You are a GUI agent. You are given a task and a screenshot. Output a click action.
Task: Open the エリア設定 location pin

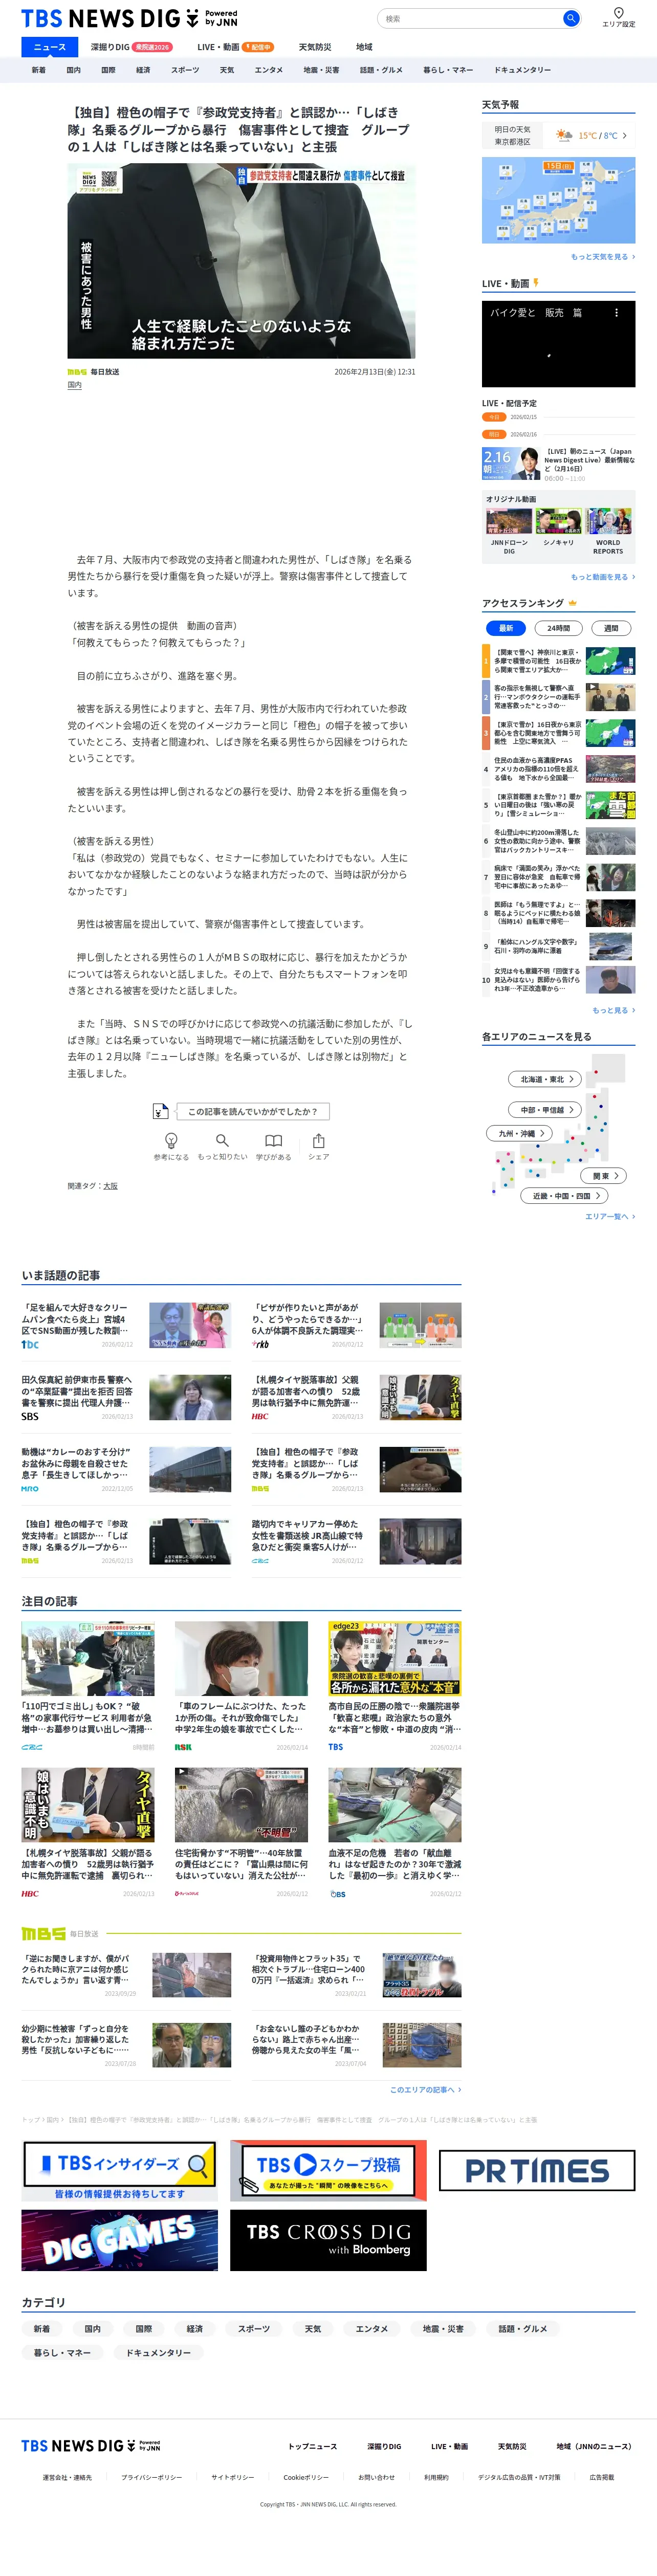coord(618,18)
